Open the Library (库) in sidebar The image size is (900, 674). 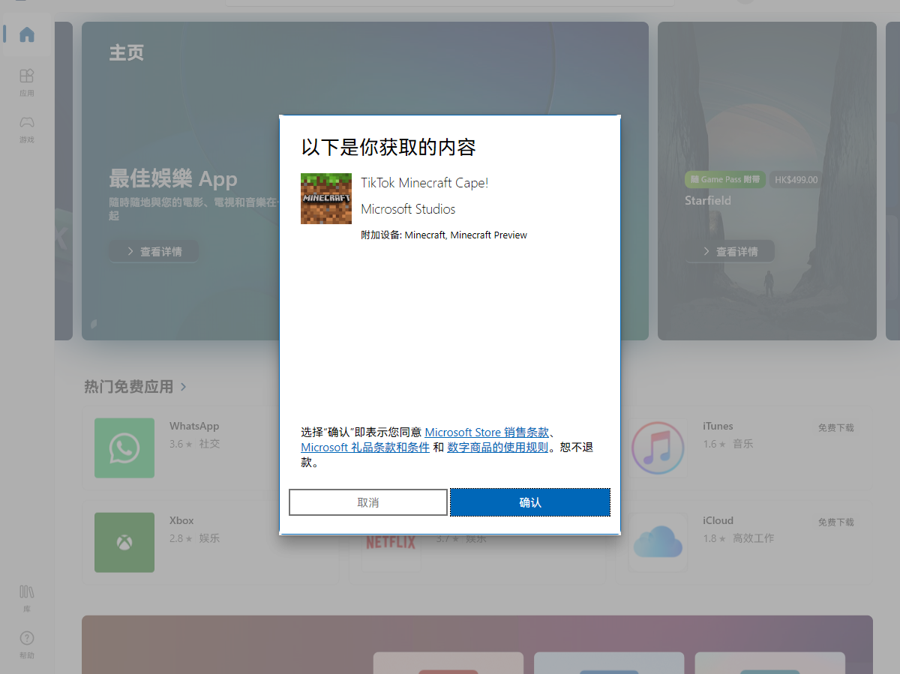pos(27,598)
